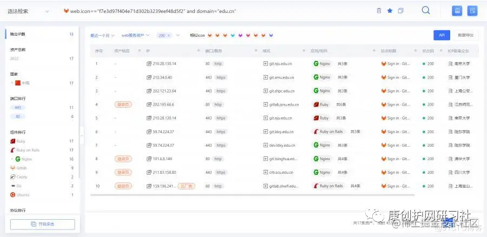
Task: Click IP 101.6.8.149 in row 8
Action: (x=163, y=159)
